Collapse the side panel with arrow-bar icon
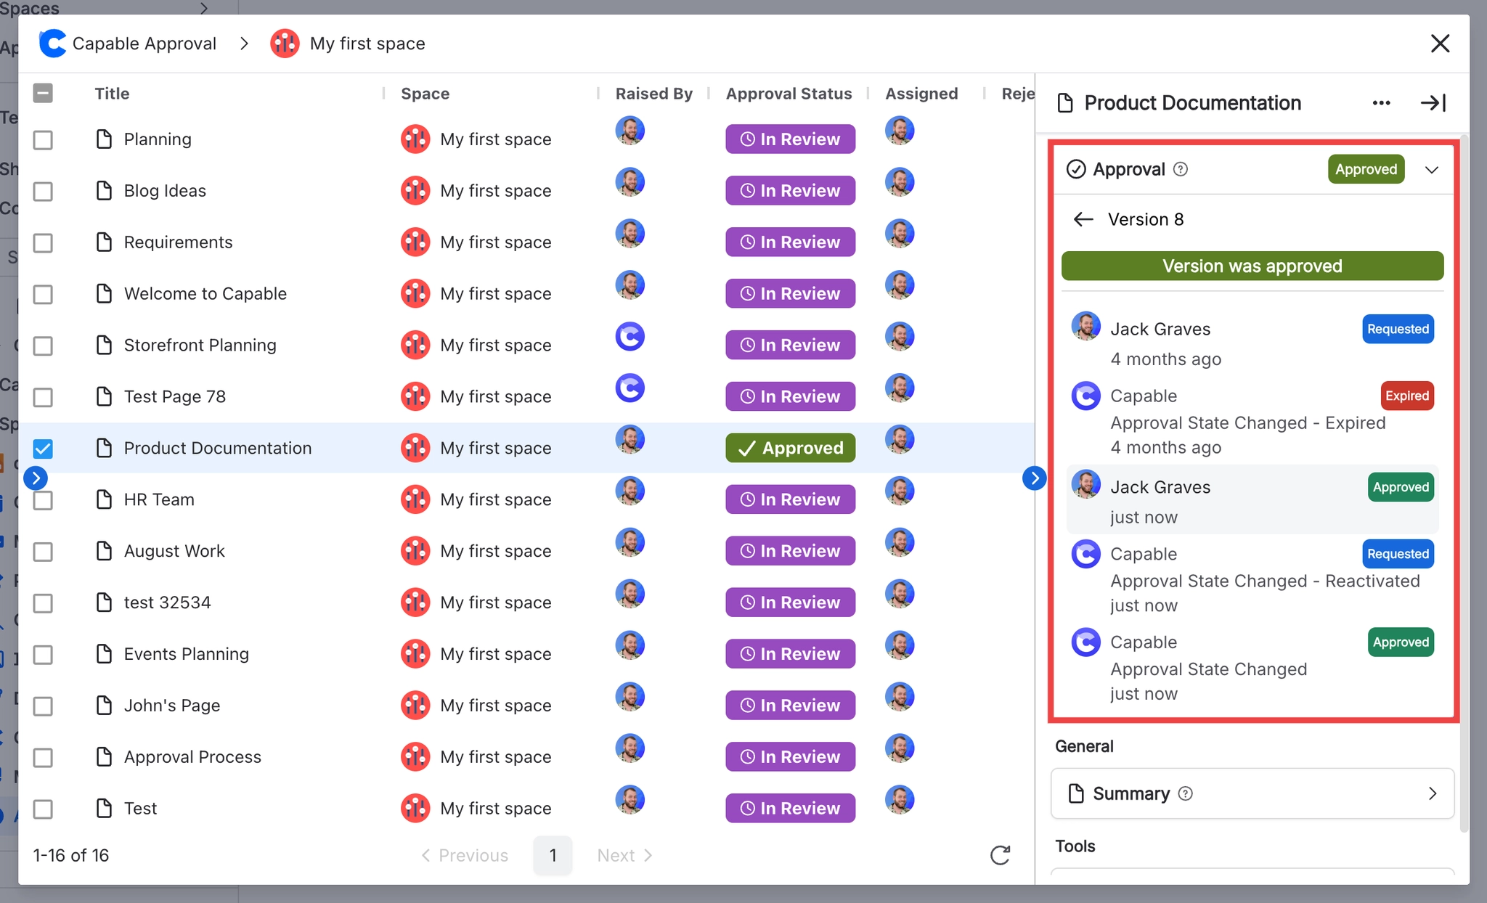The width and height of the screenshot is (1487, 903). pos(1433,103)
